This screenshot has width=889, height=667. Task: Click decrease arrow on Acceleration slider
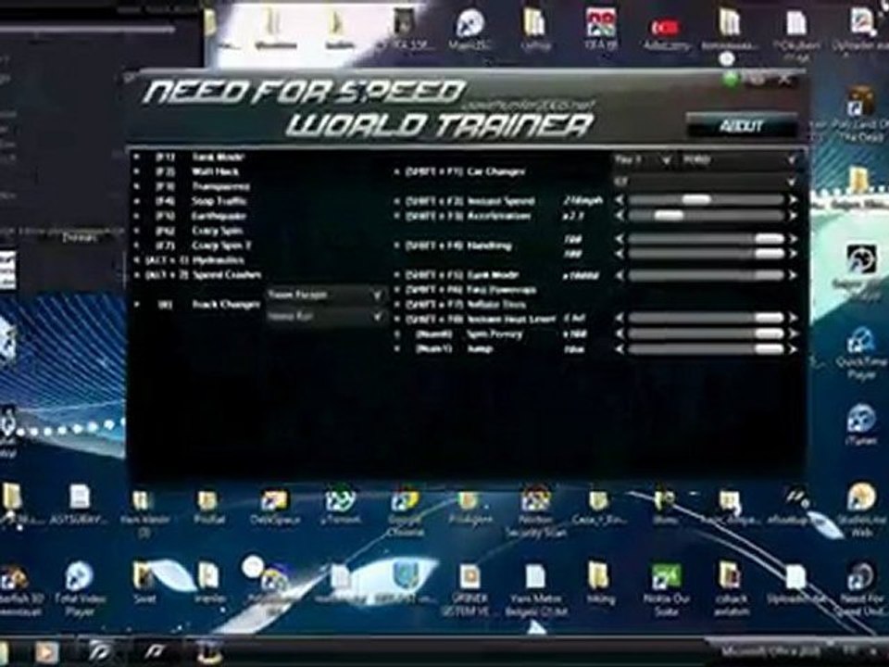click(x=620, y=216)
